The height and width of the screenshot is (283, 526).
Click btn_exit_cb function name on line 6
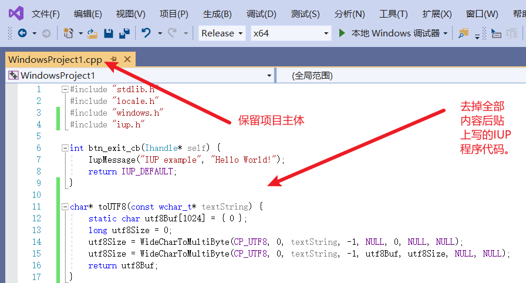pos(114,148)
